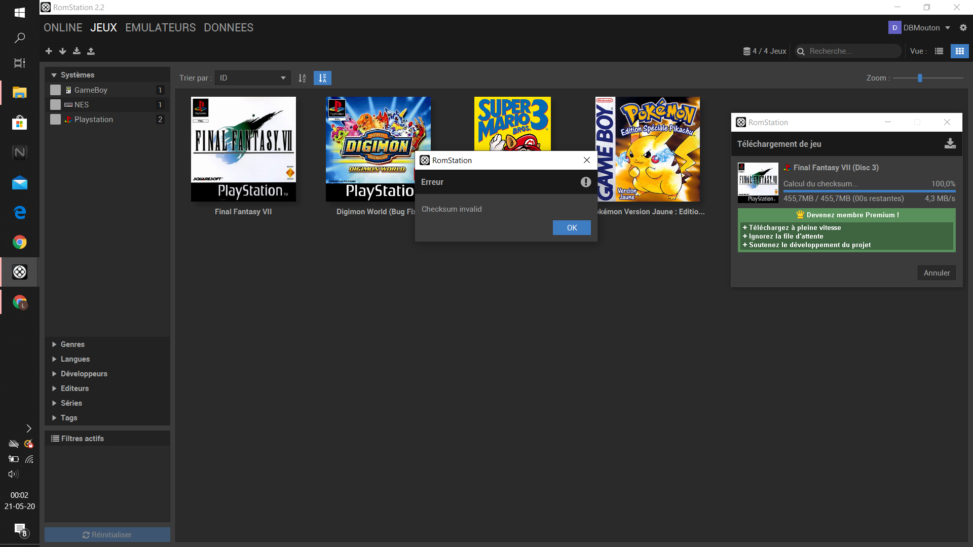Click the down arrow toolbar icon
Viewport: 973px width, 547px height.
click(x=62, y=51)
